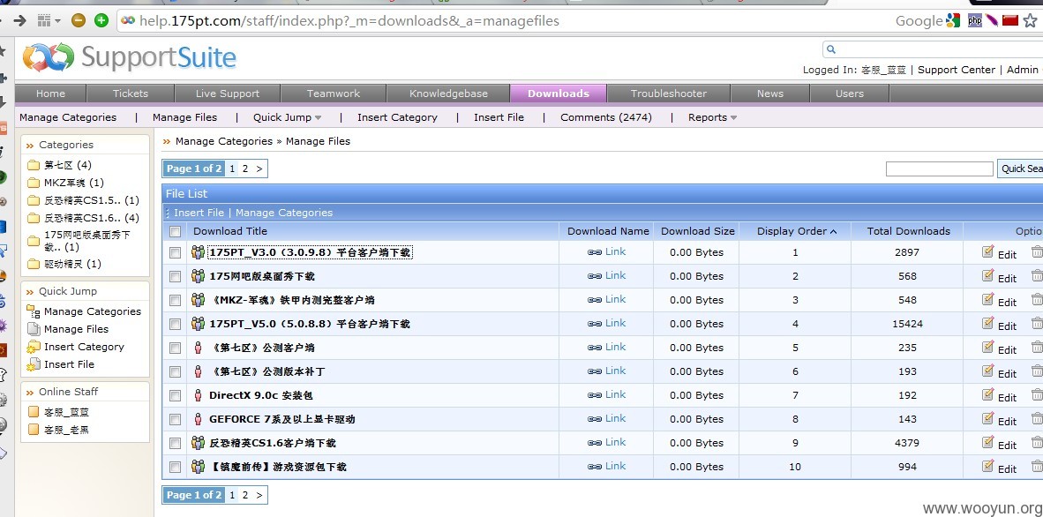Open Link for 175PT_V5.0 download
Viewport: 1043px width, 517px height.
tap(615, 324)
